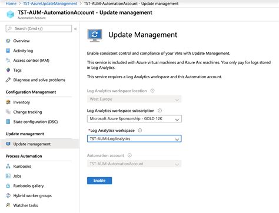Click the Enable button
279x213 pixels.
click(99, 181)
